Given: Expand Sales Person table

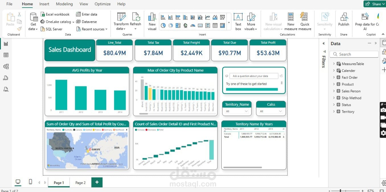Looking at the screenshot, I should point(334,91).
